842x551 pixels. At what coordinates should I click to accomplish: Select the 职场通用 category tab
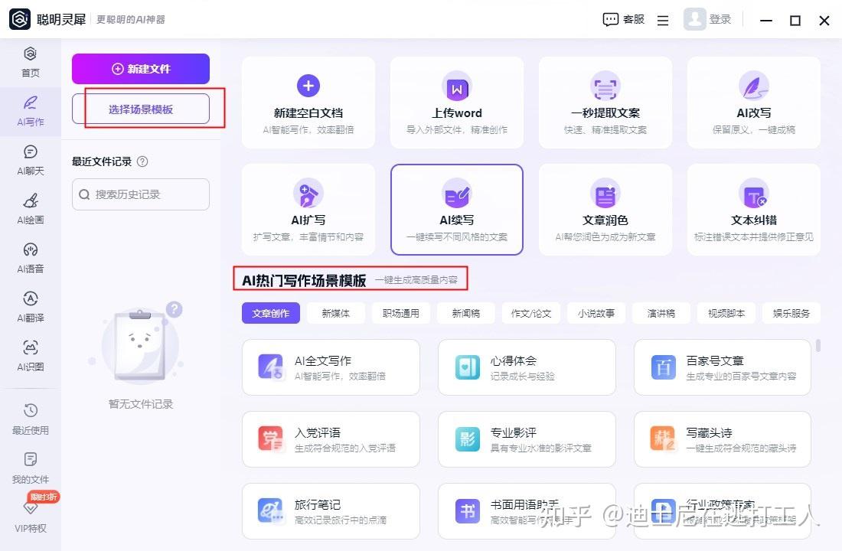click(x=401, y=313)
